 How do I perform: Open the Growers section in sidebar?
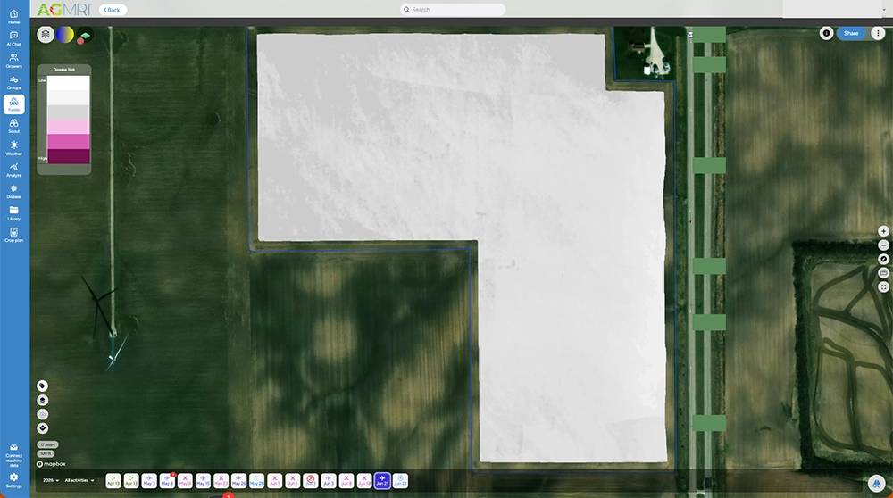[x=13, y=61]
